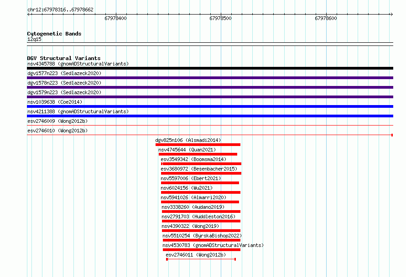The width and height of the screenshot is (406, 277).
Task: Click the chr12:67978316..67978662 region label
Action: (x=60, y=10)
